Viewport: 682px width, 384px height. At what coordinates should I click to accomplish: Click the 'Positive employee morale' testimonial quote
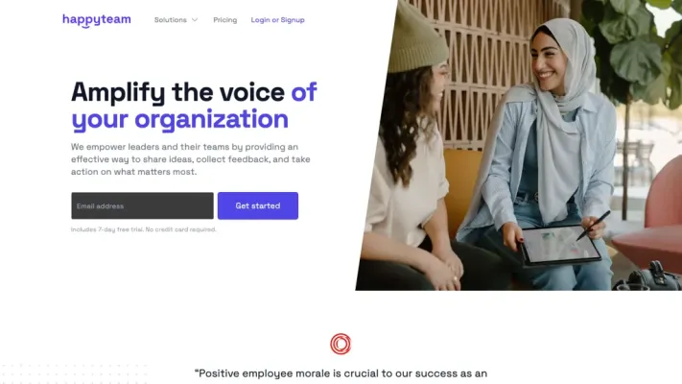tap(341, 373)
